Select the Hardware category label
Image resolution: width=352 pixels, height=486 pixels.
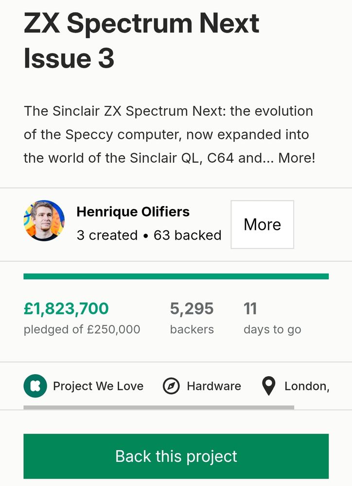point(214,386)
